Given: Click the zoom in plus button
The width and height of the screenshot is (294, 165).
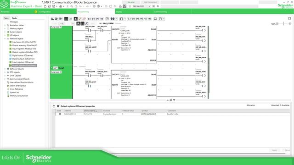Looking at the screenshot, I should 290,23.
